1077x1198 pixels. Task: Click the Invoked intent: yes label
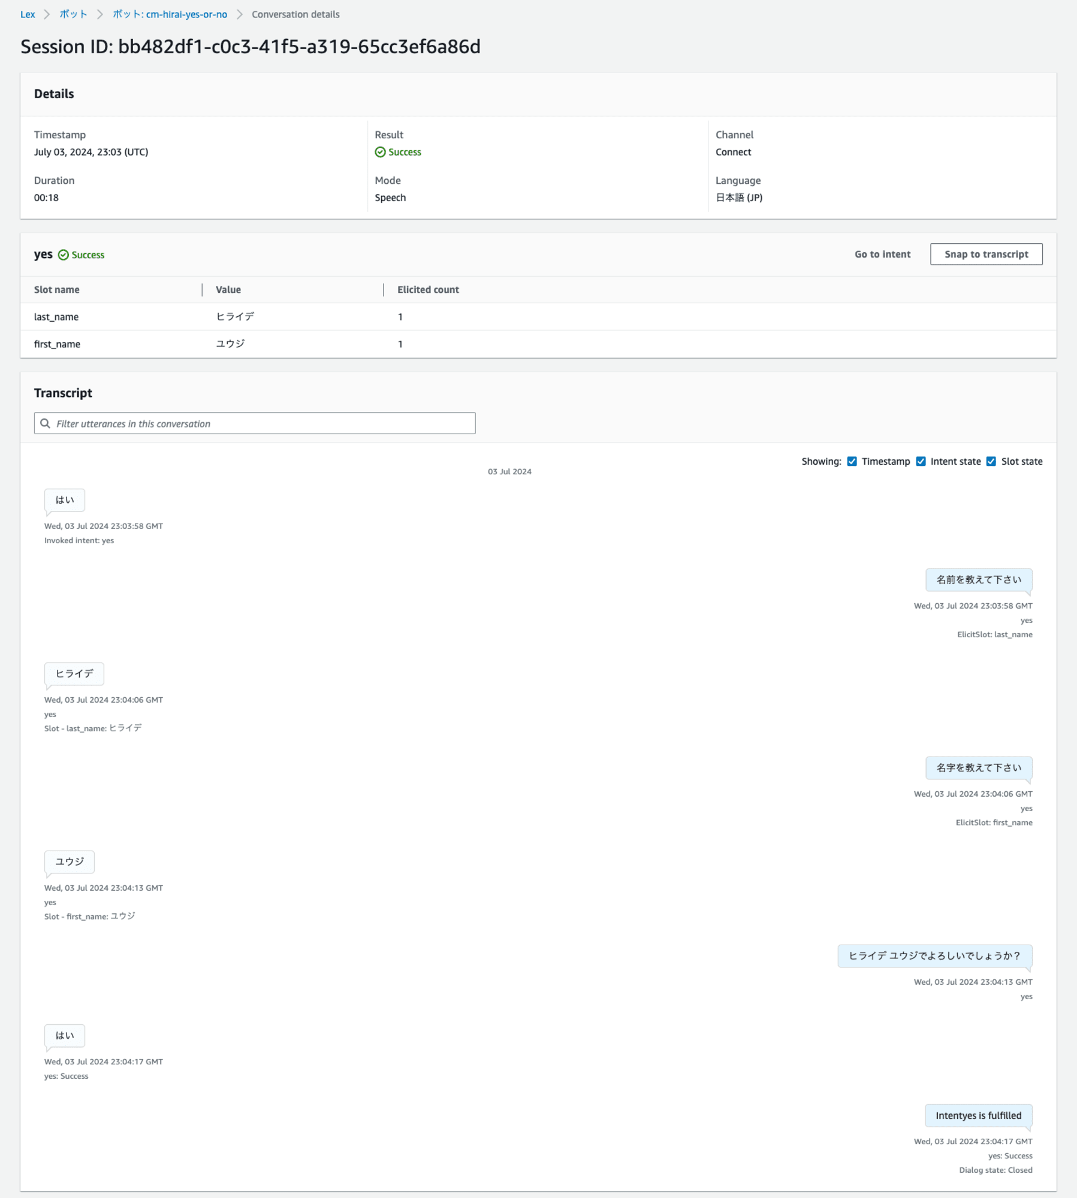point(79,540)
